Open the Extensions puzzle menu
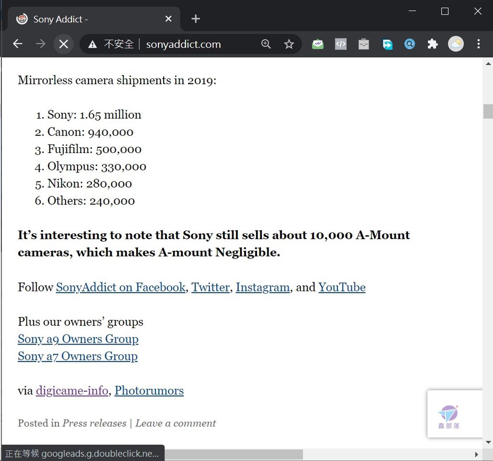The height and width of the screenshot is (461, 493). (x=433, y=44)
